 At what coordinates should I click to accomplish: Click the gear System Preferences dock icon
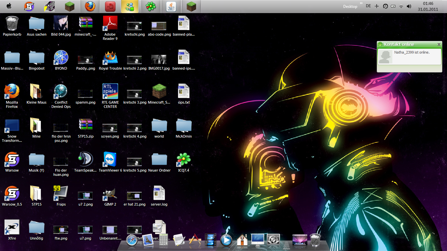coord(273,240)
